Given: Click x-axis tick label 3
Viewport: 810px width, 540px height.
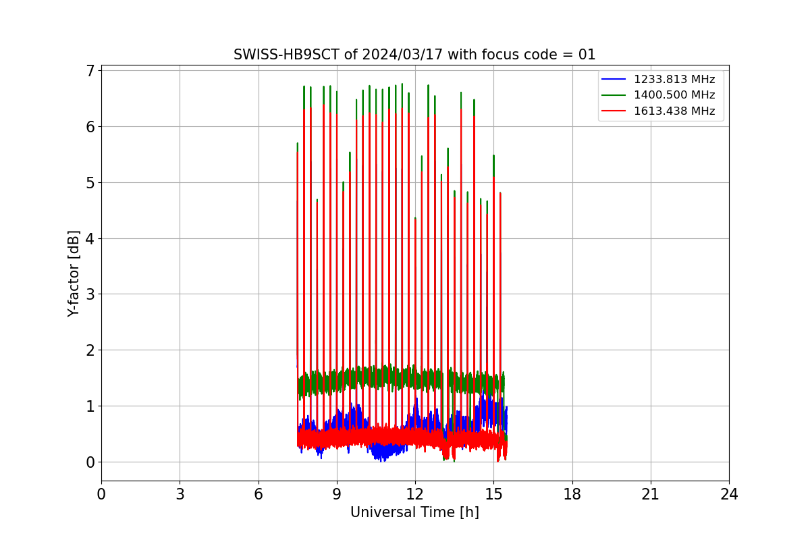Looking at the screenshot, I should coord(180,494).
